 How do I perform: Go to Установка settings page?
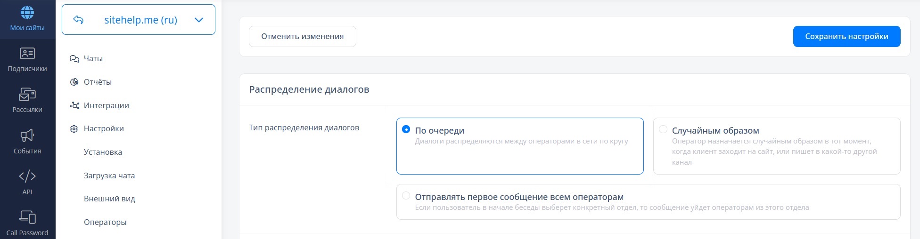coord(103,152)
